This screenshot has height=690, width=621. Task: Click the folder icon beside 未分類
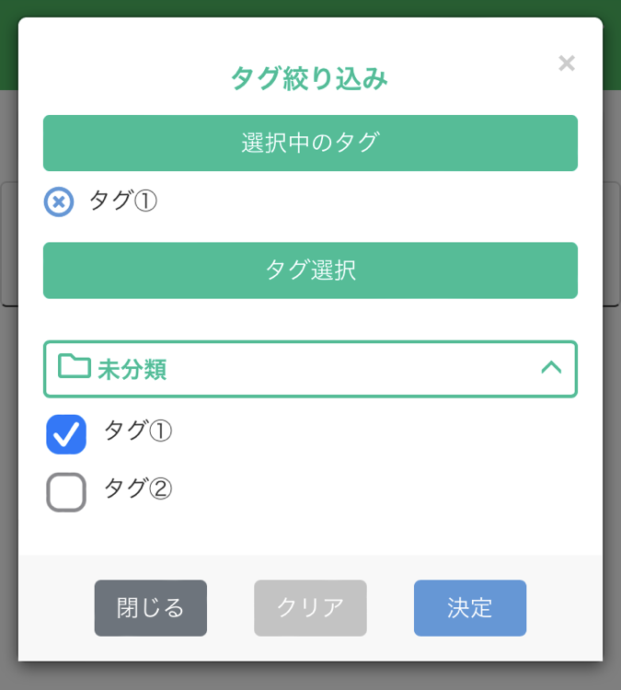click(x=75, y=366)
